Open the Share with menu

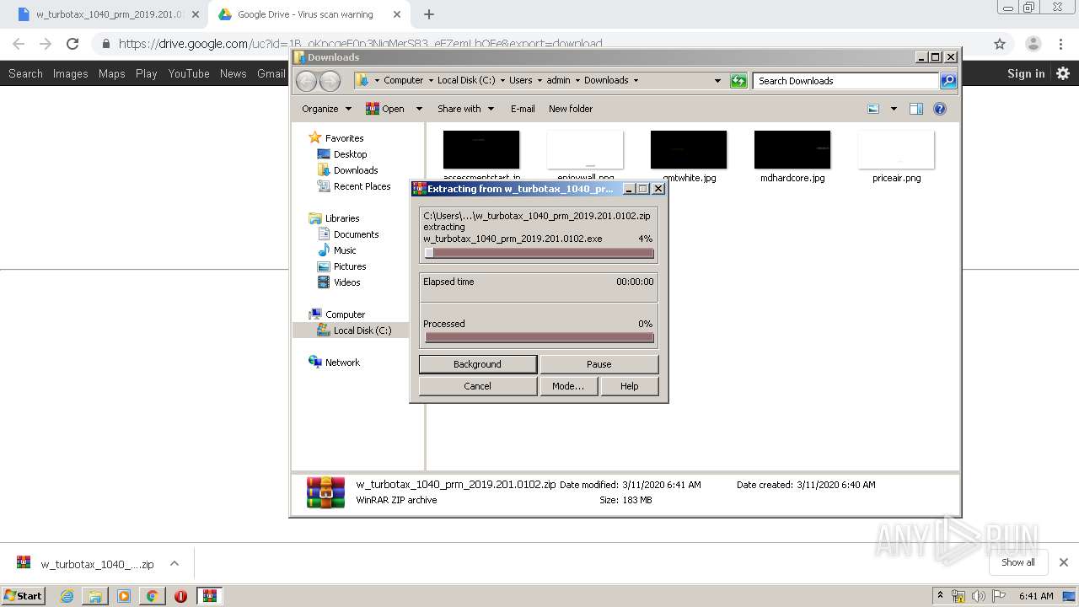(464, 109)
